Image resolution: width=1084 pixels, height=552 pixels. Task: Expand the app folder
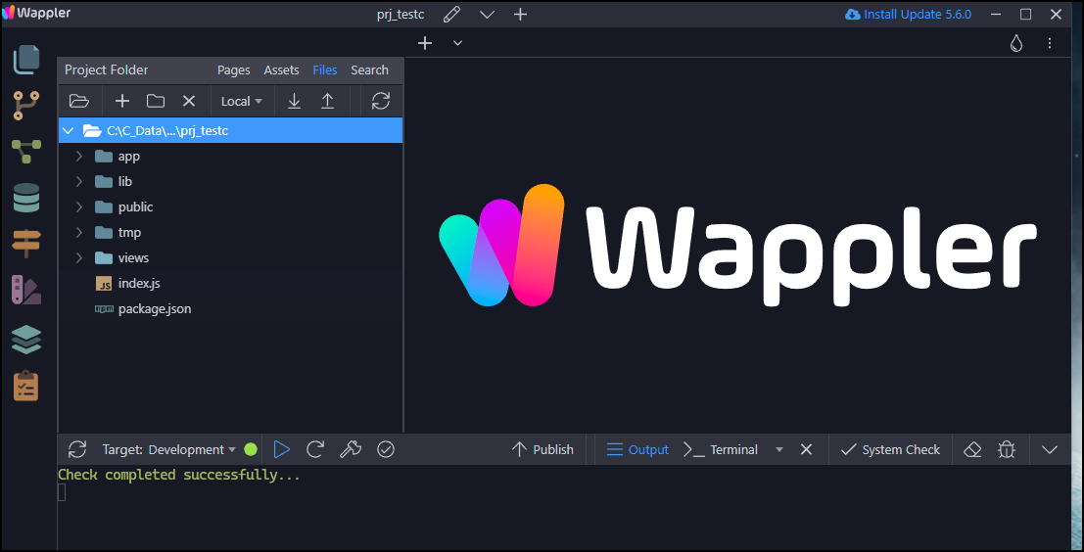[x=78, y=157]
